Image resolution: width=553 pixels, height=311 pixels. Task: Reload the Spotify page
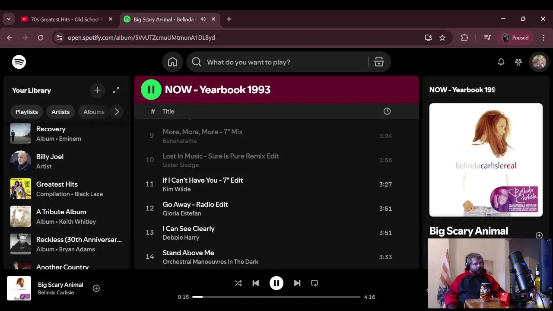coord(41,38)
